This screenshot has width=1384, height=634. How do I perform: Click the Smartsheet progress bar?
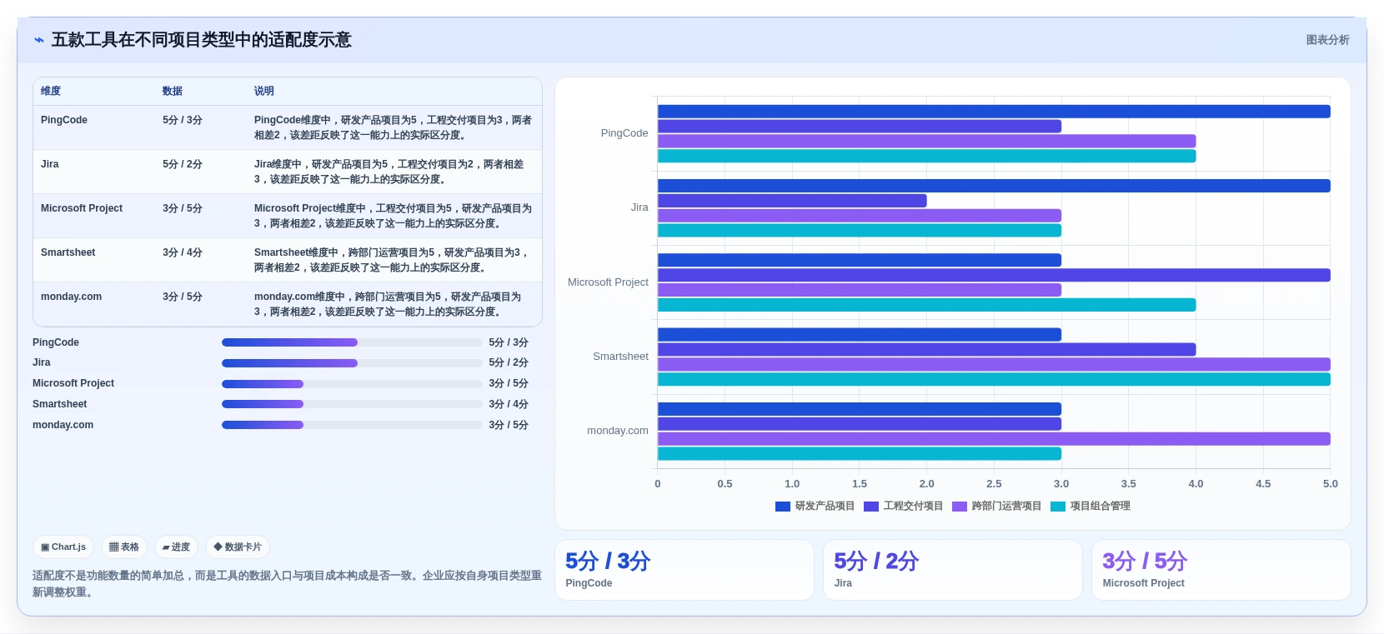tap(352, 404)
